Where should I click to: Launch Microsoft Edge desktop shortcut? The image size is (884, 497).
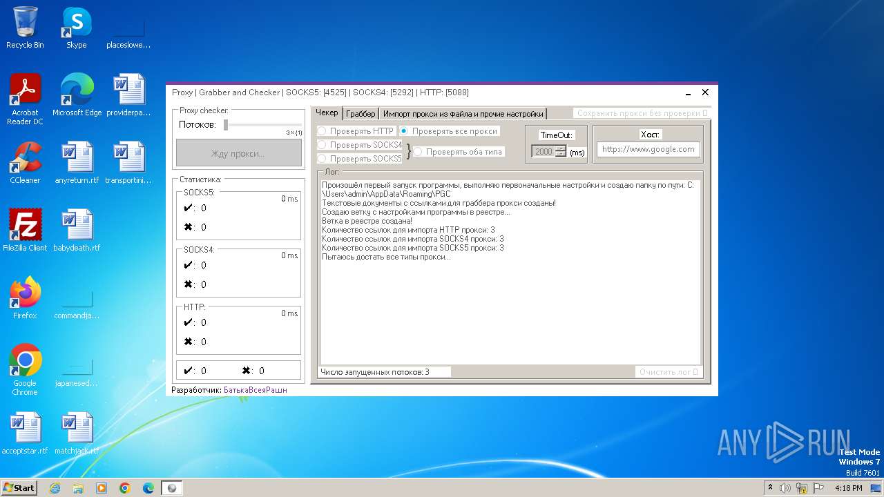pos(77,95)
